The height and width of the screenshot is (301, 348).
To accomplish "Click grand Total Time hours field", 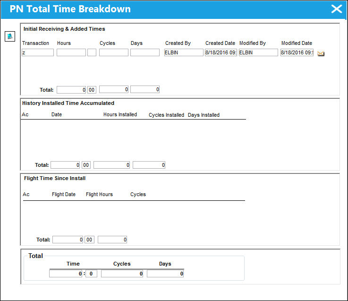I will pos(66,274).
